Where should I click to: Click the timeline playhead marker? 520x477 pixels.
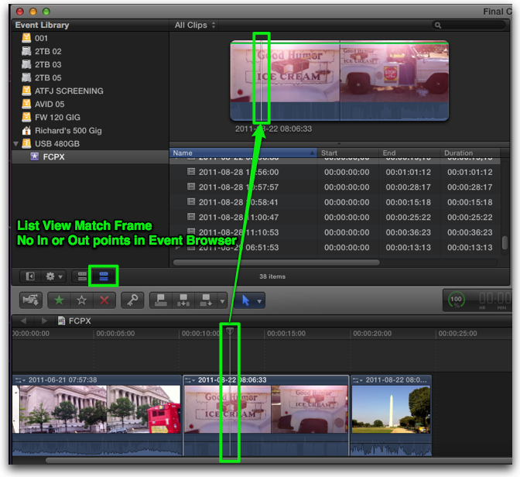[230, 331]
